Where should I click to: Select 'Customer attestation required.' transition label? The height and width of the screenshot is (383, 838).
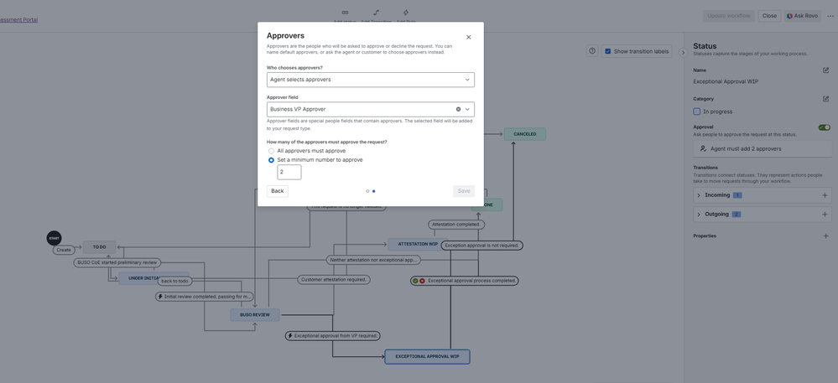tap(334, 279)
